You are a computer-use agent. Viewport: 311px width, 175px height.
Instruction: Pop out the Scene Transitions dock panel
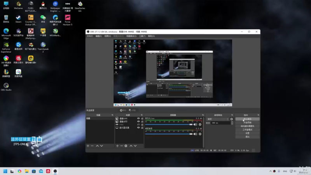232,115
